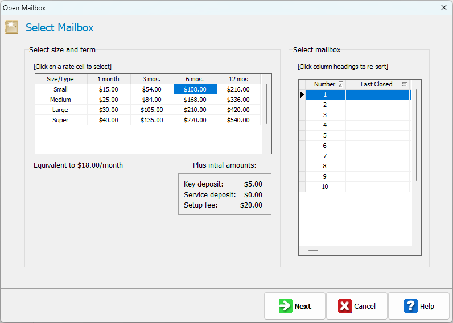The image size is (453, 323).
Task: Select the Small 3 mos. rate $54.00
Action: coord(152,89)
